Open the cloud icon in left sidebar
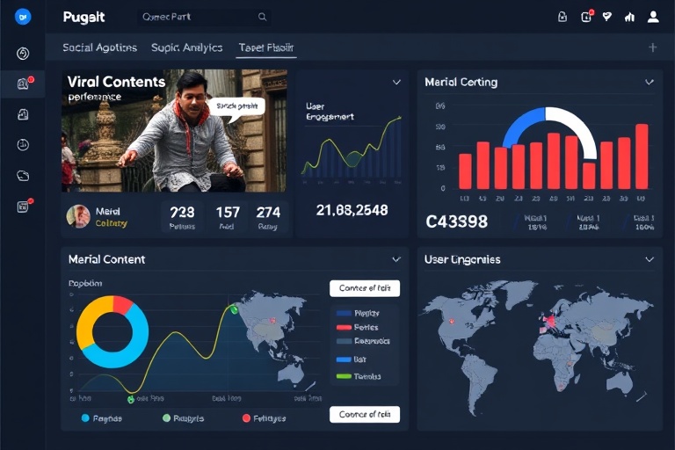The height and width of the screenshot is (450, 675). 23,176
